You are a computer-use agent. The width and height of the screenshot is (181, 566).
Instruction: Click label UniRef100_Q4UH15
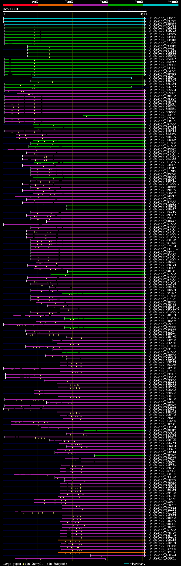[x=162, y=431]
